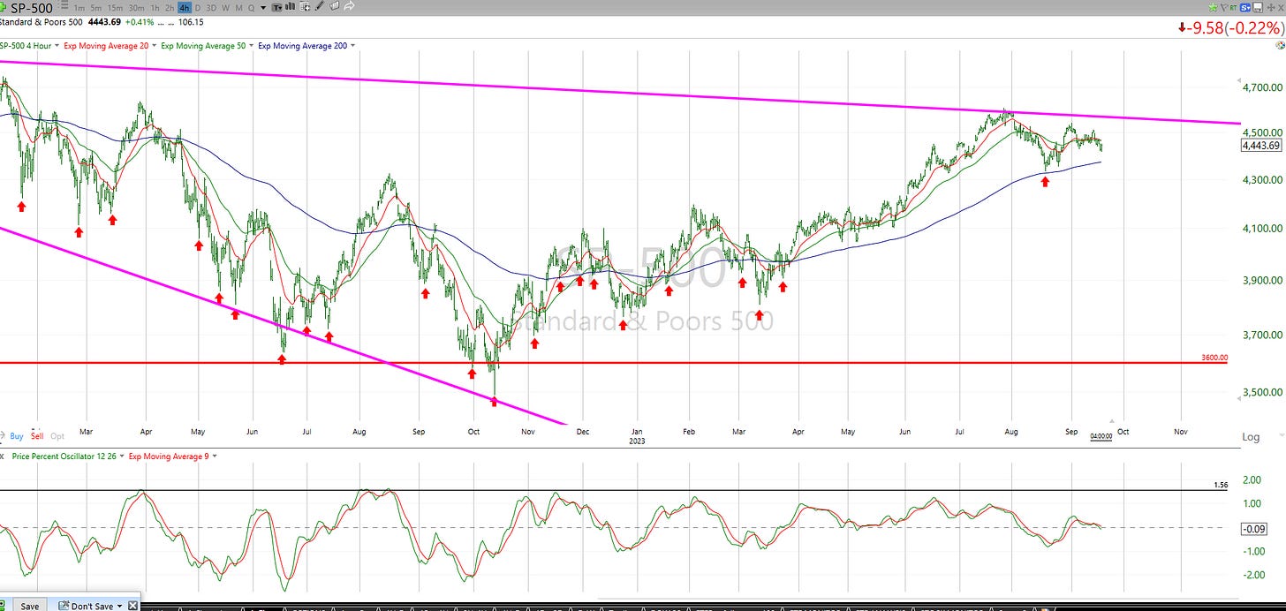Click the Opt link
The height and width of the screenshot is (611, 1286).
[x=57, y=435]
